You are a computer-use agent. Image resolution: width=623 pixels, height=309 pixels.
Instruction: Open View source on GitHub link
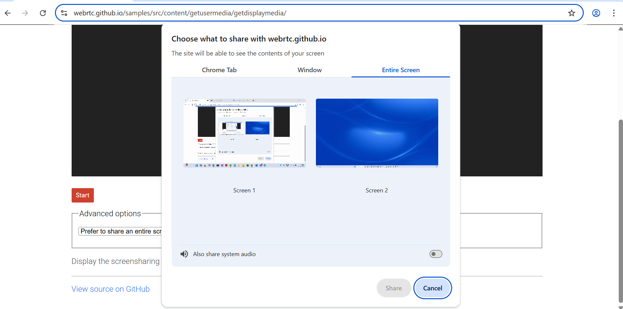pyautogui.click(x=111, y=289)
